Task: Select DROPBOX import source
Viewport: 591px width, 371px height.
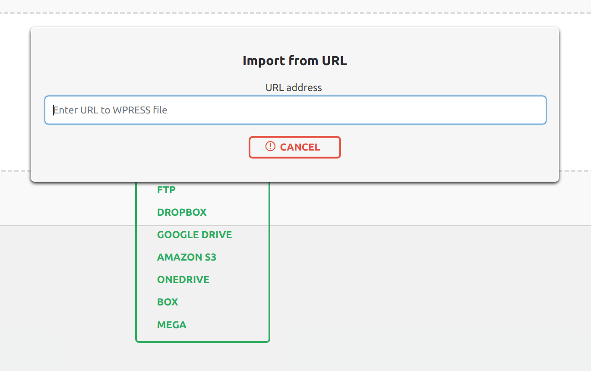Action: 182,212
